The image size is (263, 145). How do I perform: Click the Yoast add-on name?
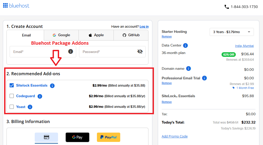(x=21, y=107)
